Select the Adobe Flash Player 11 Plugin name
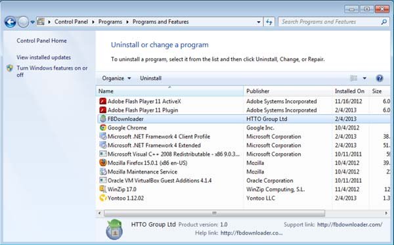The height and width of the screenshot is (245, 394). point(142,110)
